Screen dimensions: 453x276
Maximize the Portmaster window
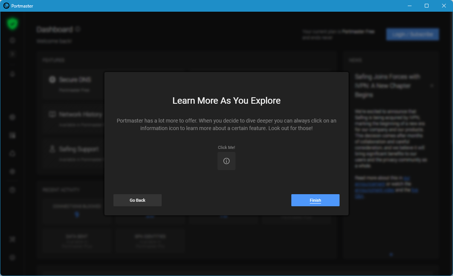(427, 6)
